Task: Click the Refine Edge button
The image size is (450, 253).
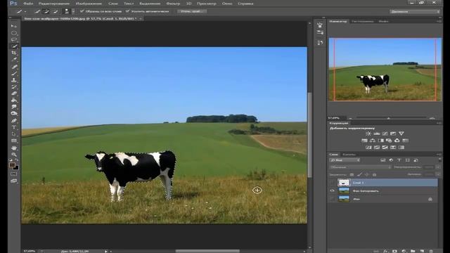Action: 192,11
